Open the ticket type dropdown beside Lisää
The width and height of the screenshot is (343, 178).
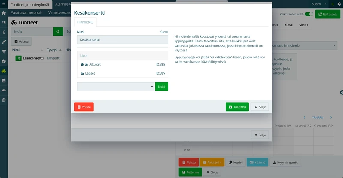[x=116, y=87]
